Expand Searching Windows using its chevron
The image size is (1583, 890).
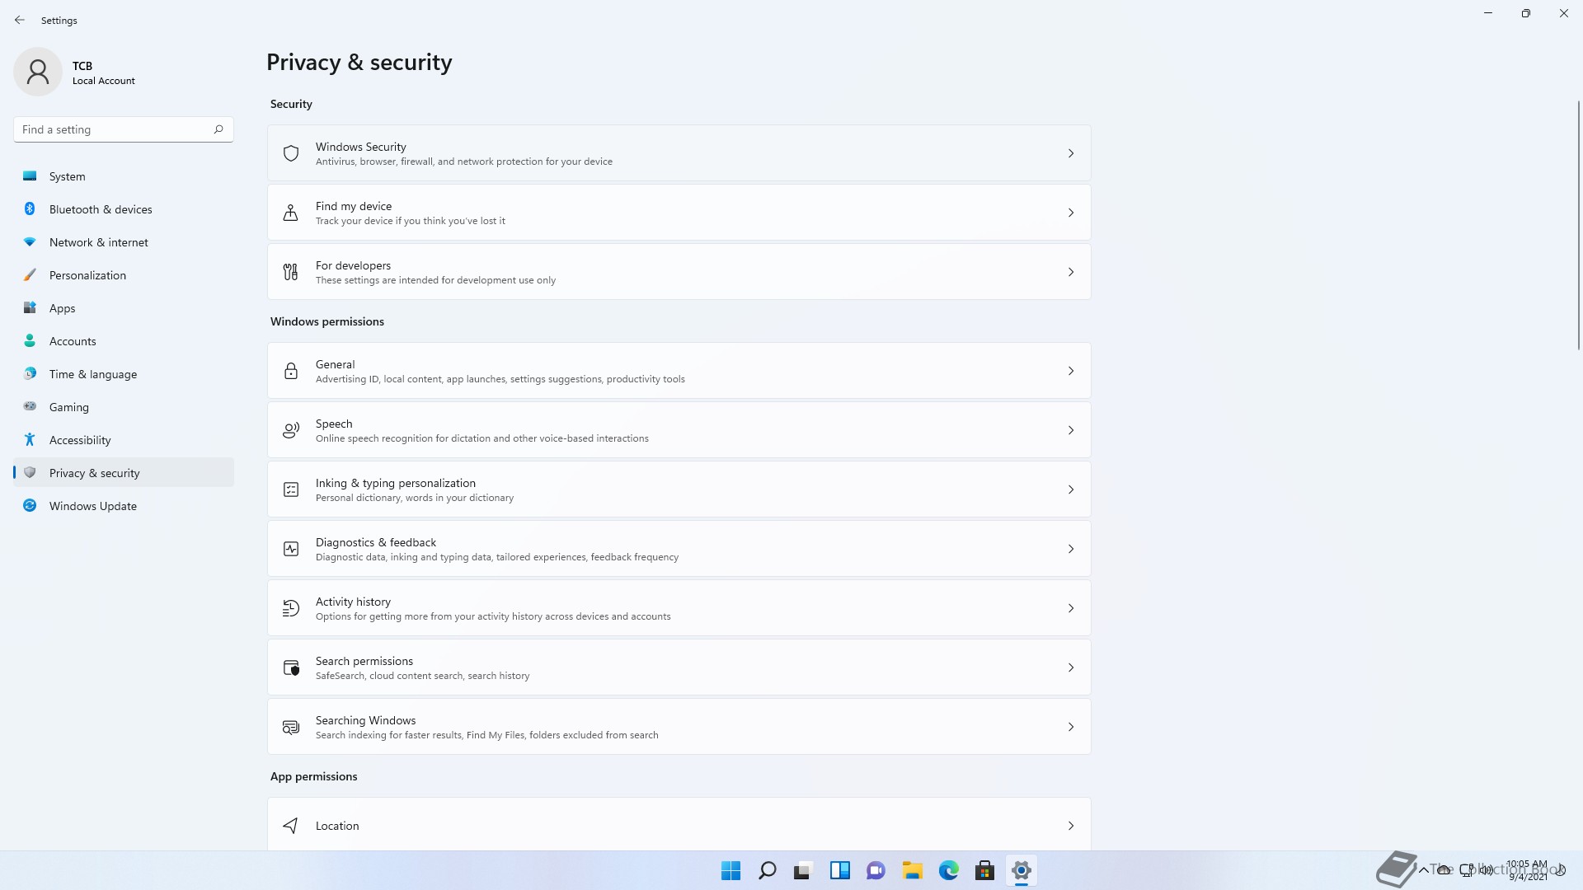pos(1070,727)
